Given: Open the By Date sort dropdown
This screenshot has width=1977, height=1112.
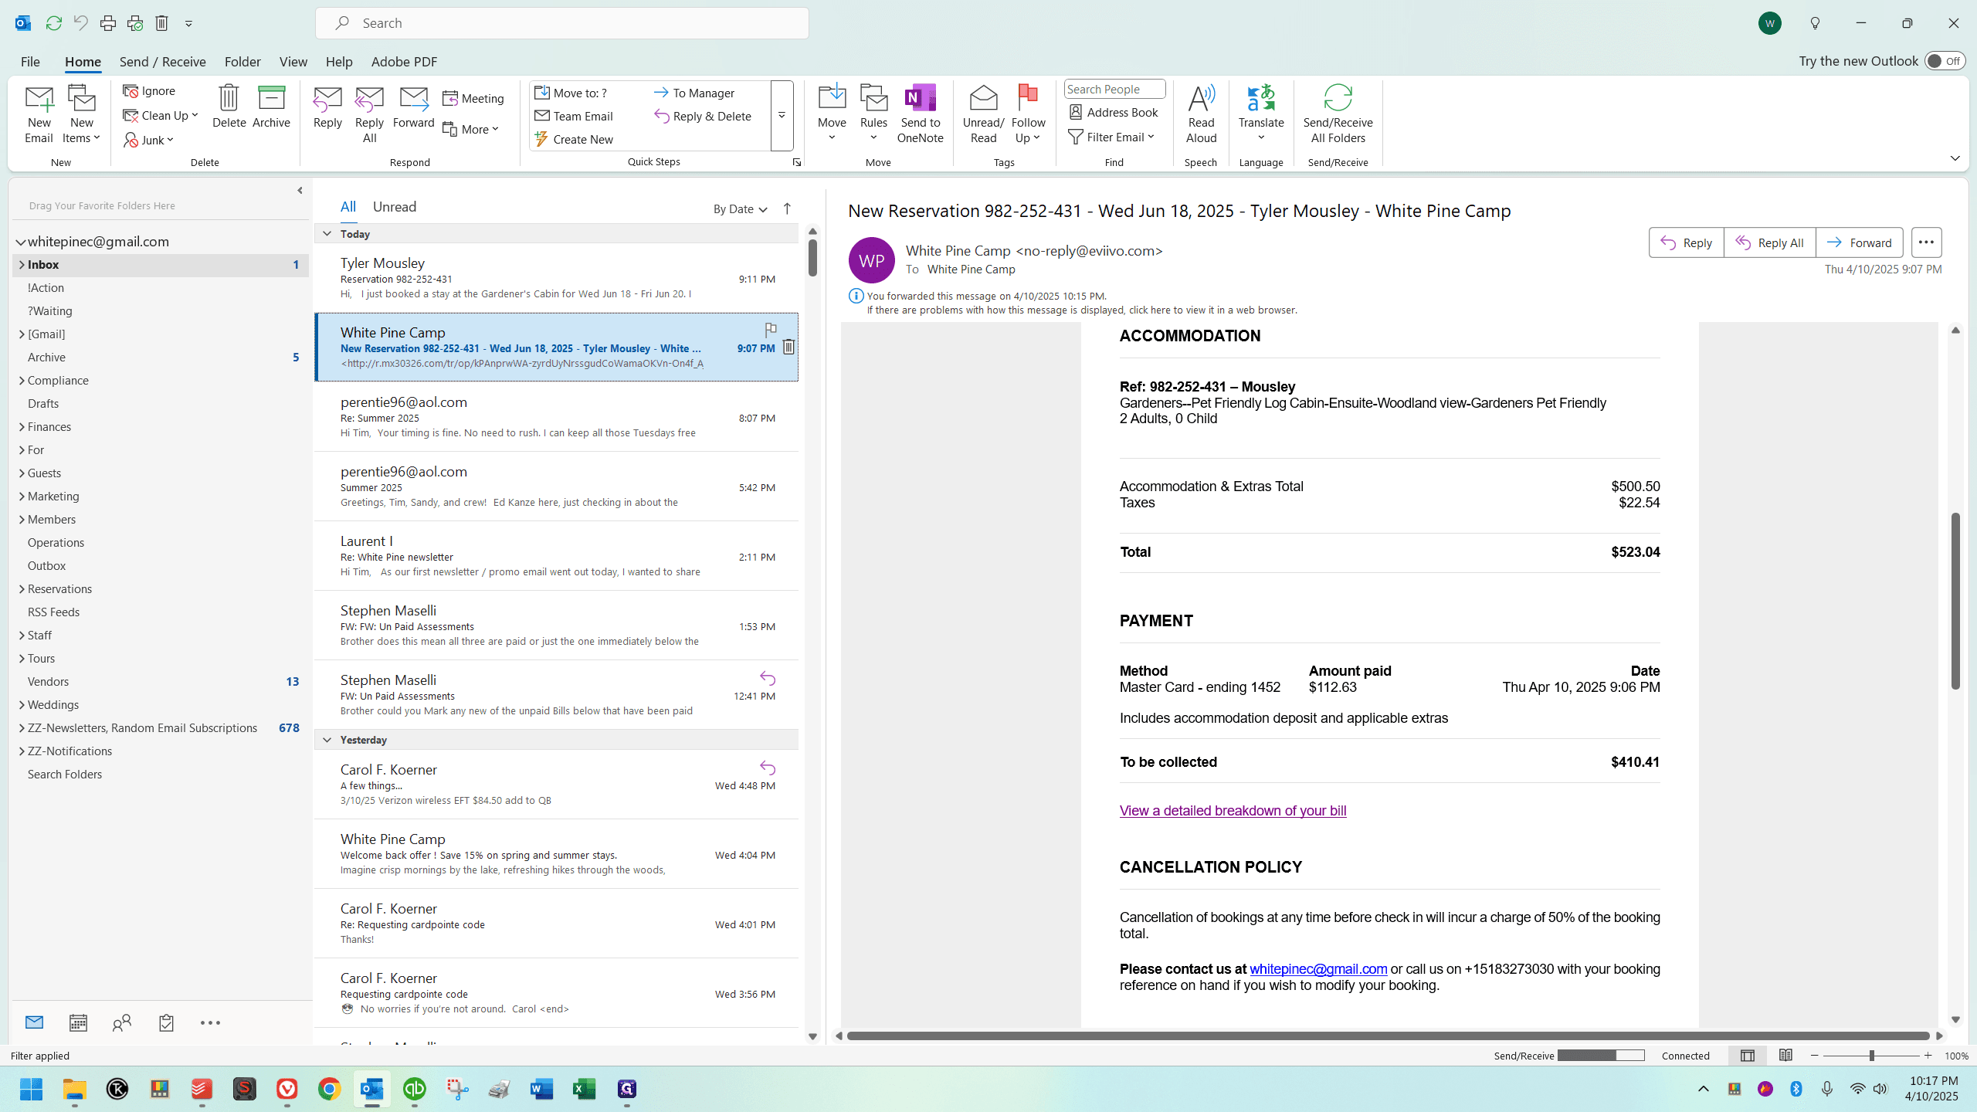Looking at the screenshot, I should (x=740, y=209).
